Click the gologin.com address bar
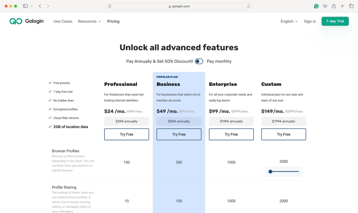The width and height of the screenshot is (358, 213). [179, 6]
